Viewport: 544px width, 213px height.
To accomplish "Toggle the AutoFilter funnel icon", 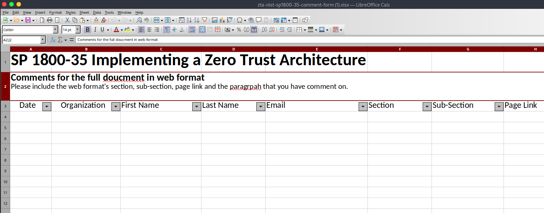I will coord(204,20).
